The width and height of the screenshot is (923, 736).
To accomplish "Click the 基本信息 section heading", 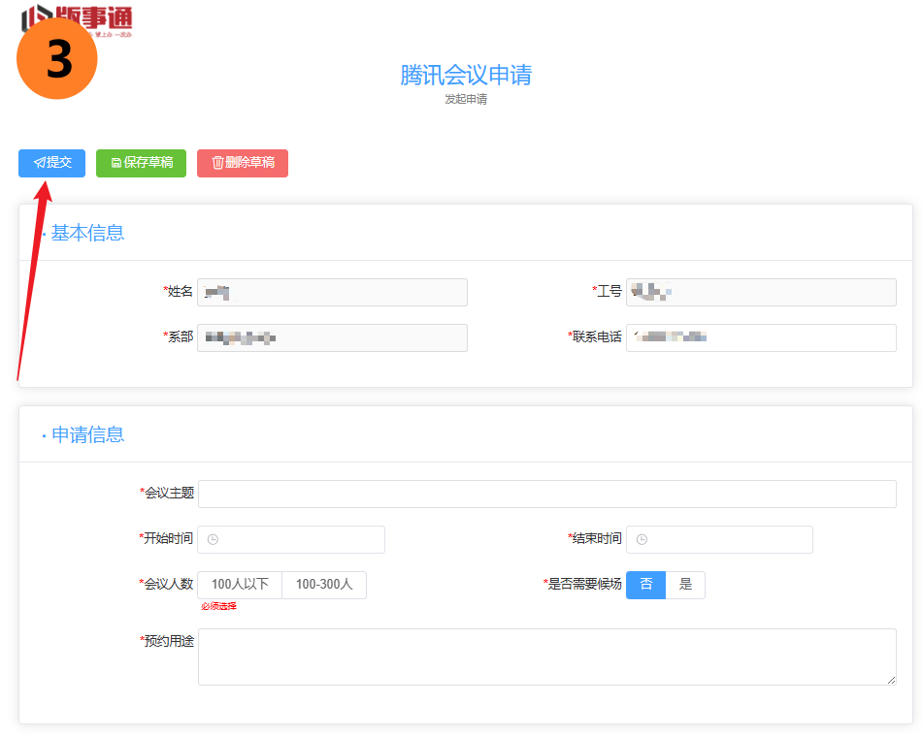I will 87,233.
